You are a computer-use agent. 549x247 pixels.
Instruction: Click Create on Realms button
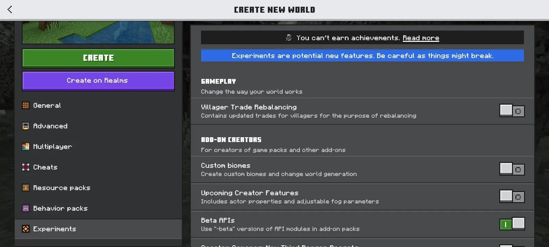pos(98,81)
